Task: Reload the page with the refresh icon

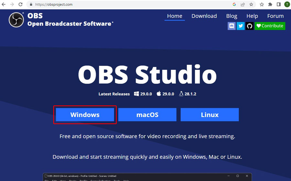Action: click(x=21, y=4)
